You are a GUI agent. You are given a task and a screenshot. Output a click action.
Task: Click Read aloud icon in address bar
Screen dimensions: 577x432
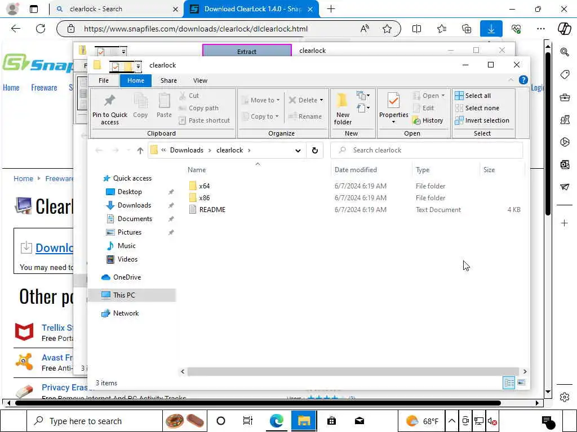pos(365,29)
